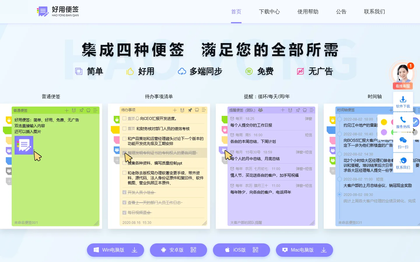Select the yellow color swatch in timeline note

384,122
